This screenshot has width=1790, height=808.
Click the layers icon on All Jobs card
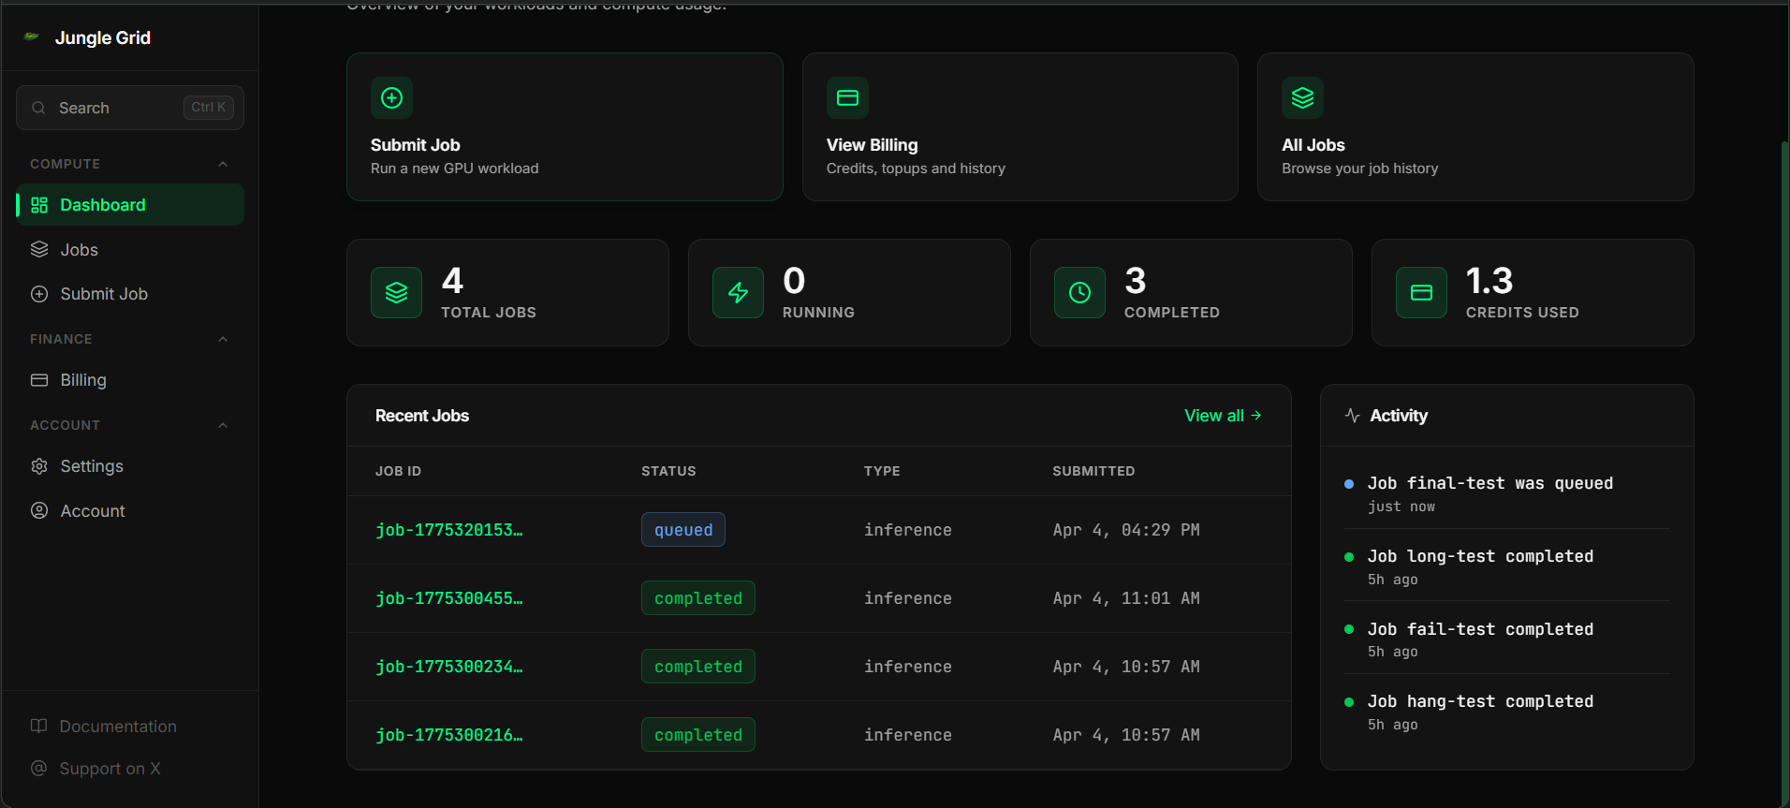point(1302,98)
